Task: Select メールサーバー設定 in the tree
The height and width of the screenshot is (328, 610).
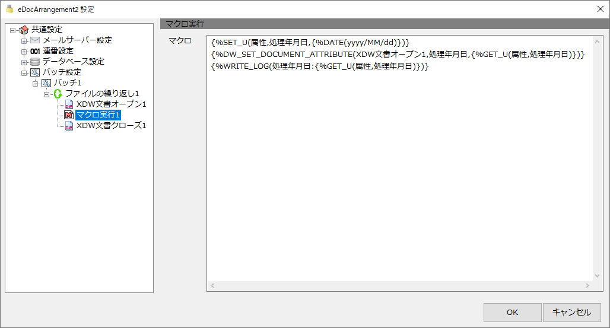Action: click(77, 40)
